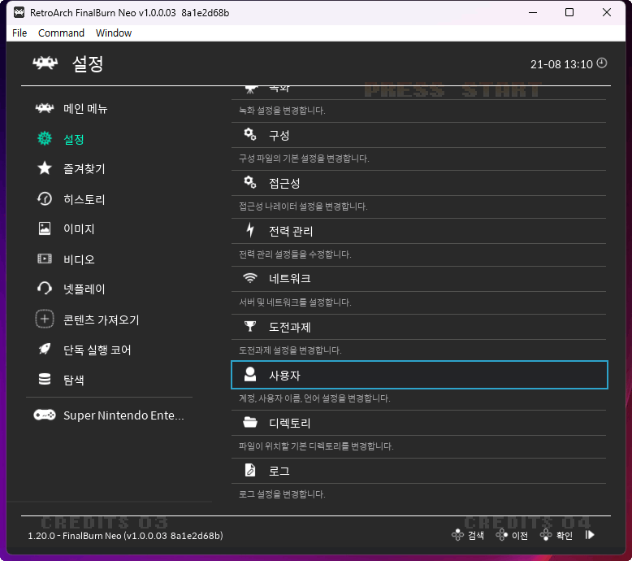Select Super Nintendo Ente... playlist label
Screen dimensions: 632x561
[123, 415]
